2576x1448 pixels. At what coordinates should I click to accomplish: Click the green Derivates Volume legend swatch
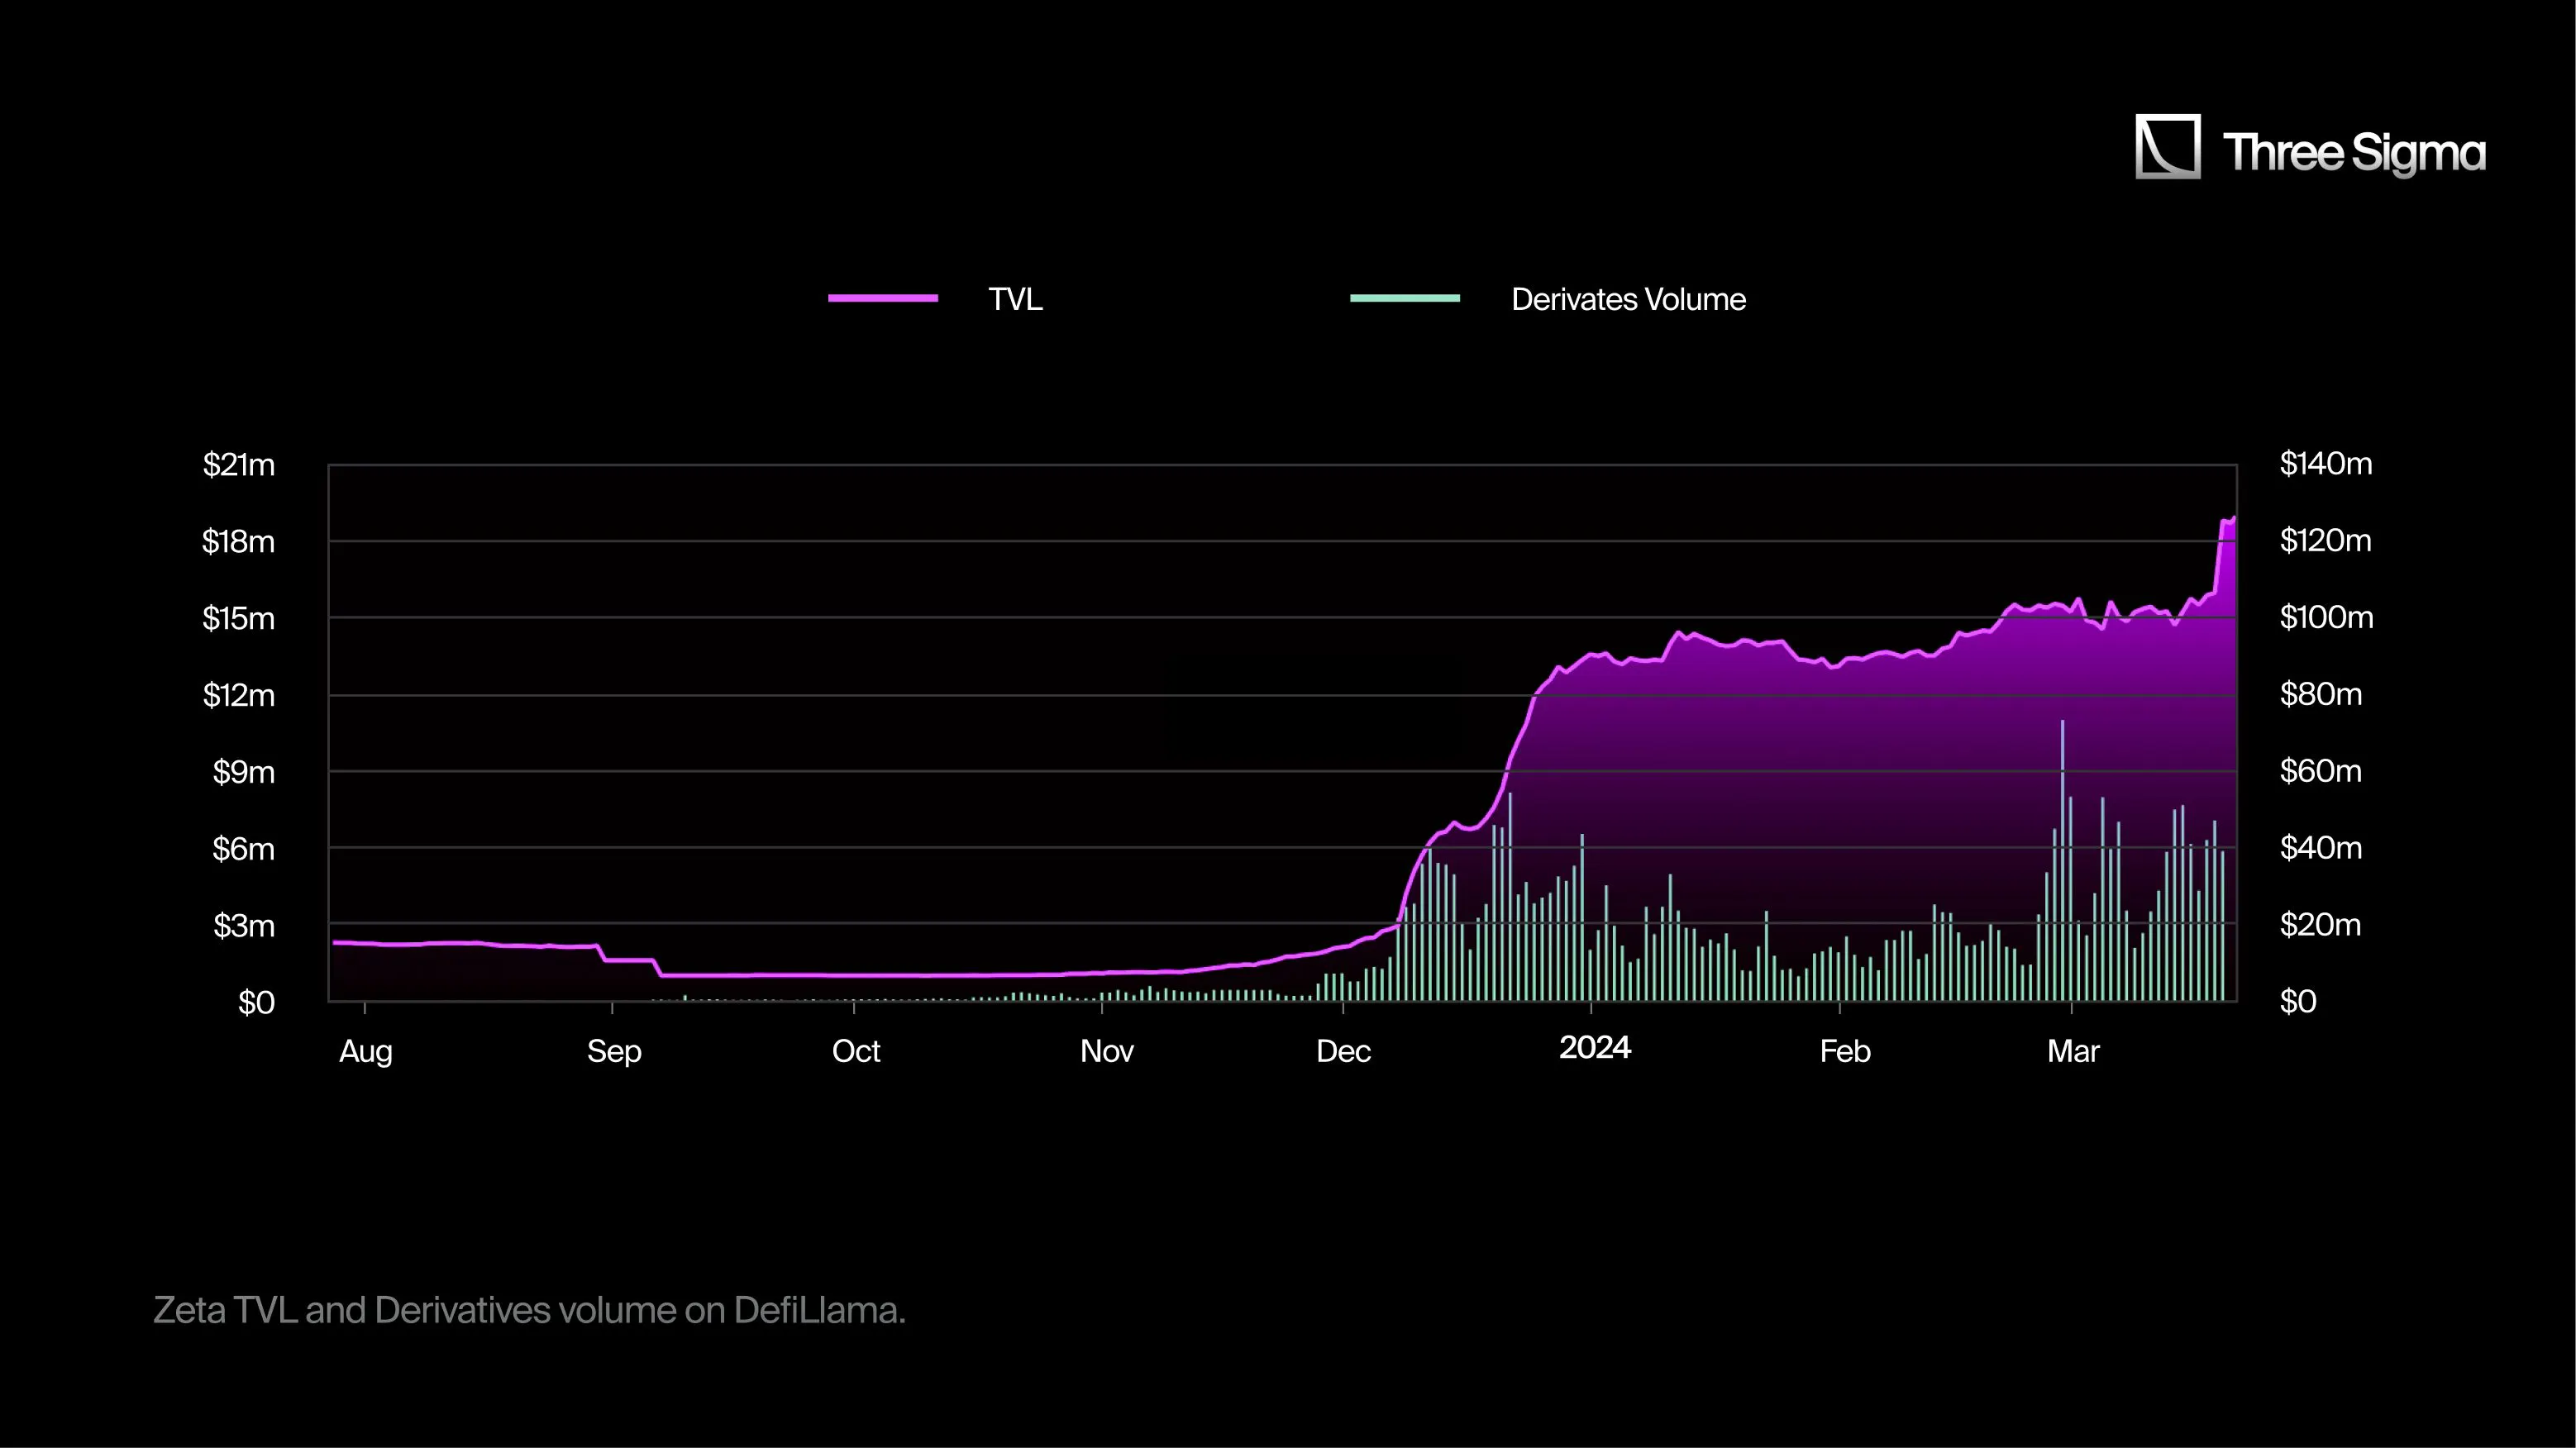pos(1405,298)
